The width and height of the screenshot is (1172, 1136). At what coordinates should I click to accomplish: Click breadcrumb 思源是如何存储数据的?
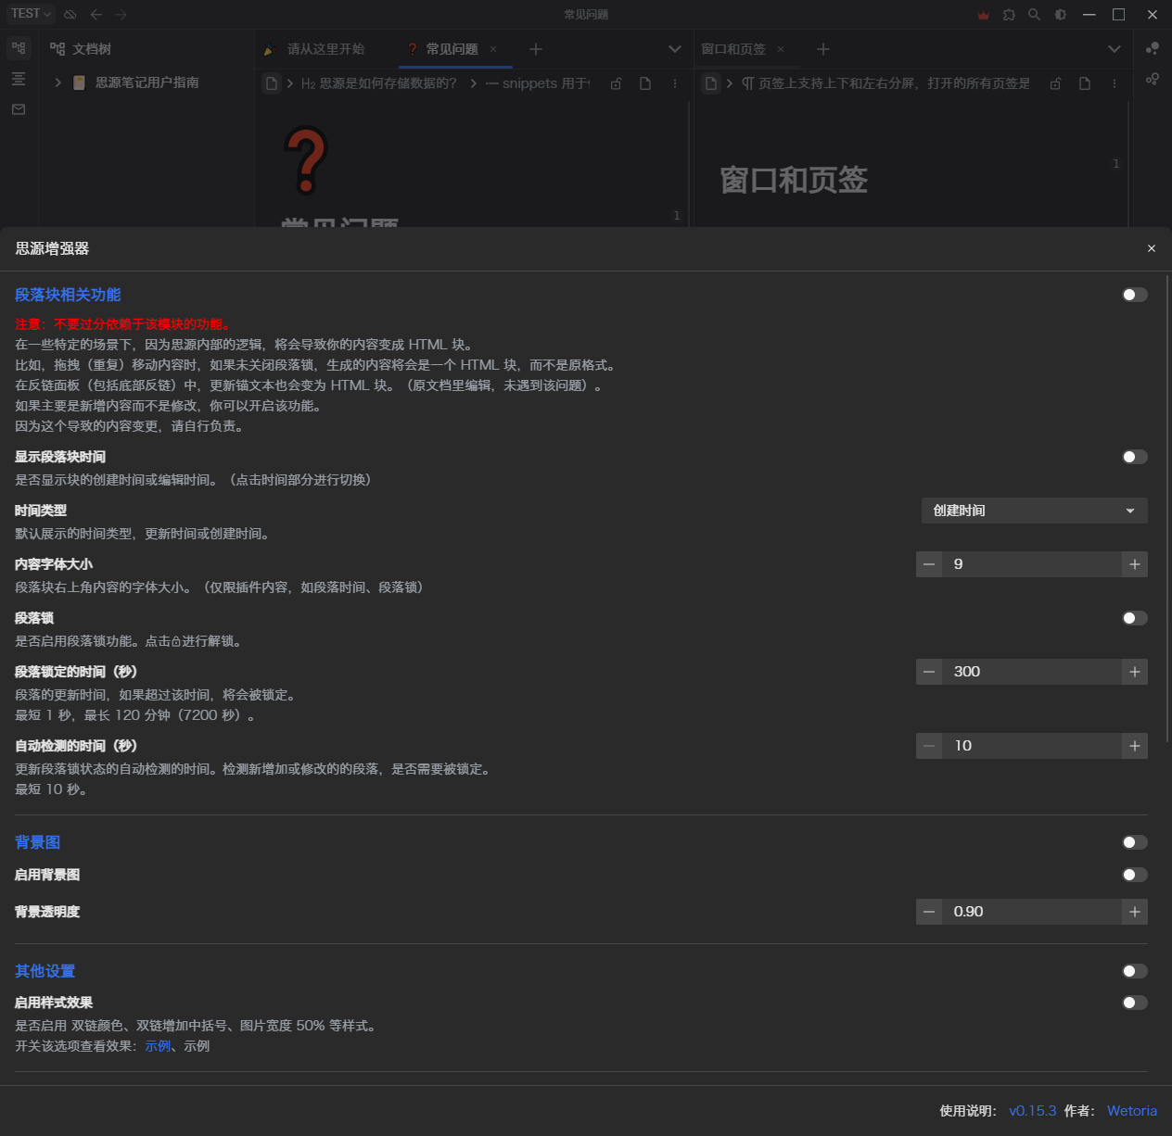379,83
